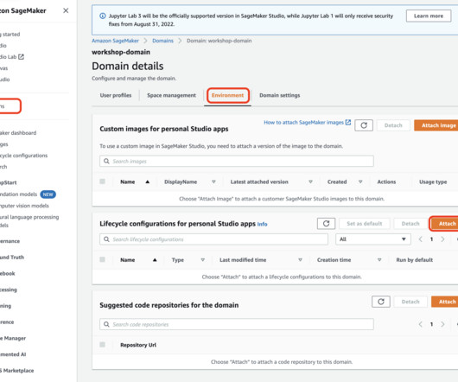
Task: Open Amazon SageMaker breadcrumb link
Action: pos(115,41)
